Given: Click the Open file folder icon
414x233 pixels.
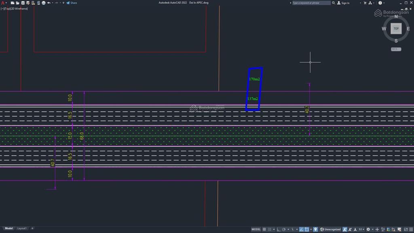Looking at the screenshot, I should coord(18,3).
